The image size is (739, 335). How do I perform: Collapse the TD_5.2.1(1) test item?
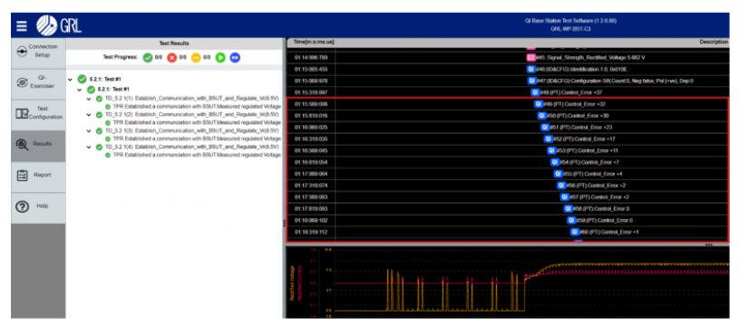point(89,99)
